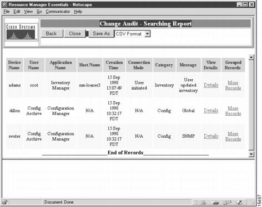Viewport: 262px width, 207px height.
Task: Click the Document: Done status text
Action: (x=59, y=202)
